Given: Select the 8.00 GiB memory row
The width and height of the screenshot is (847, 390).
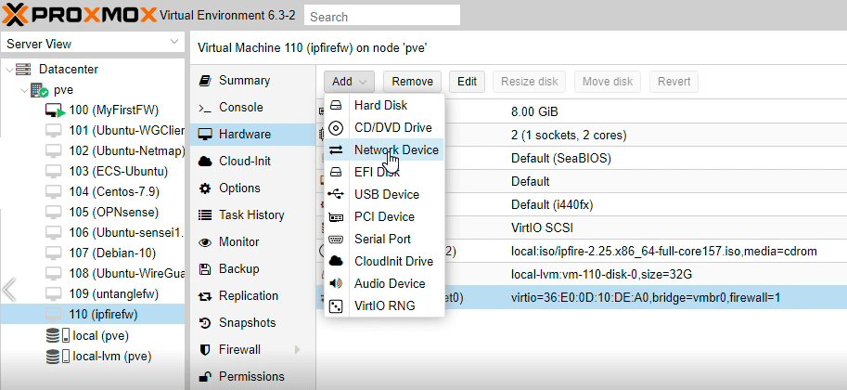Looking at the screenshot, I should [x=582, y=112].
